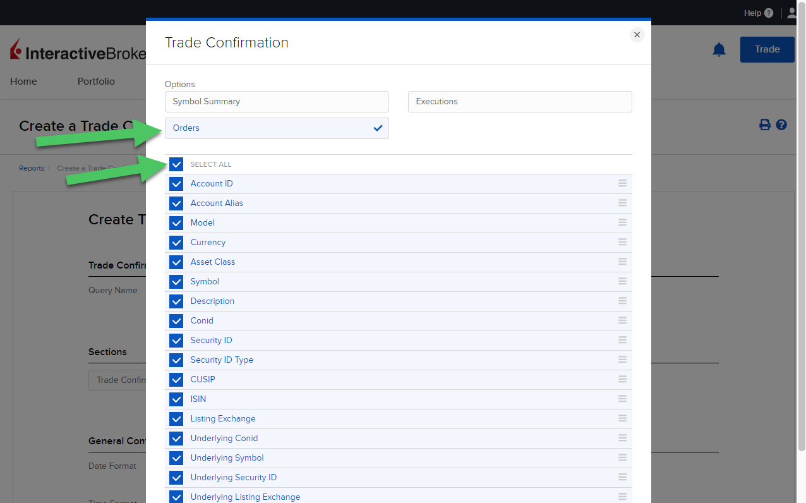Click the ISIN row reorder handle
The width and height of the screenshot is (806, 503).
point(622,399)
